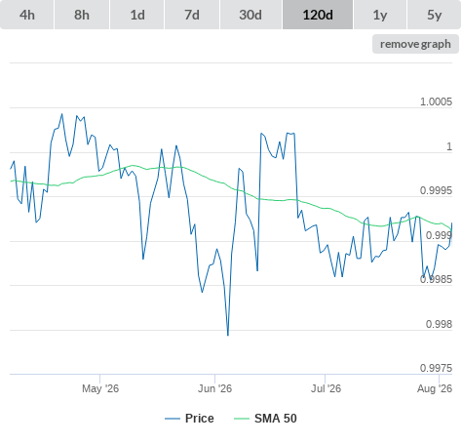Click the Jun '26 axis label
Screen dimensions: 462x444
(214, 388)
